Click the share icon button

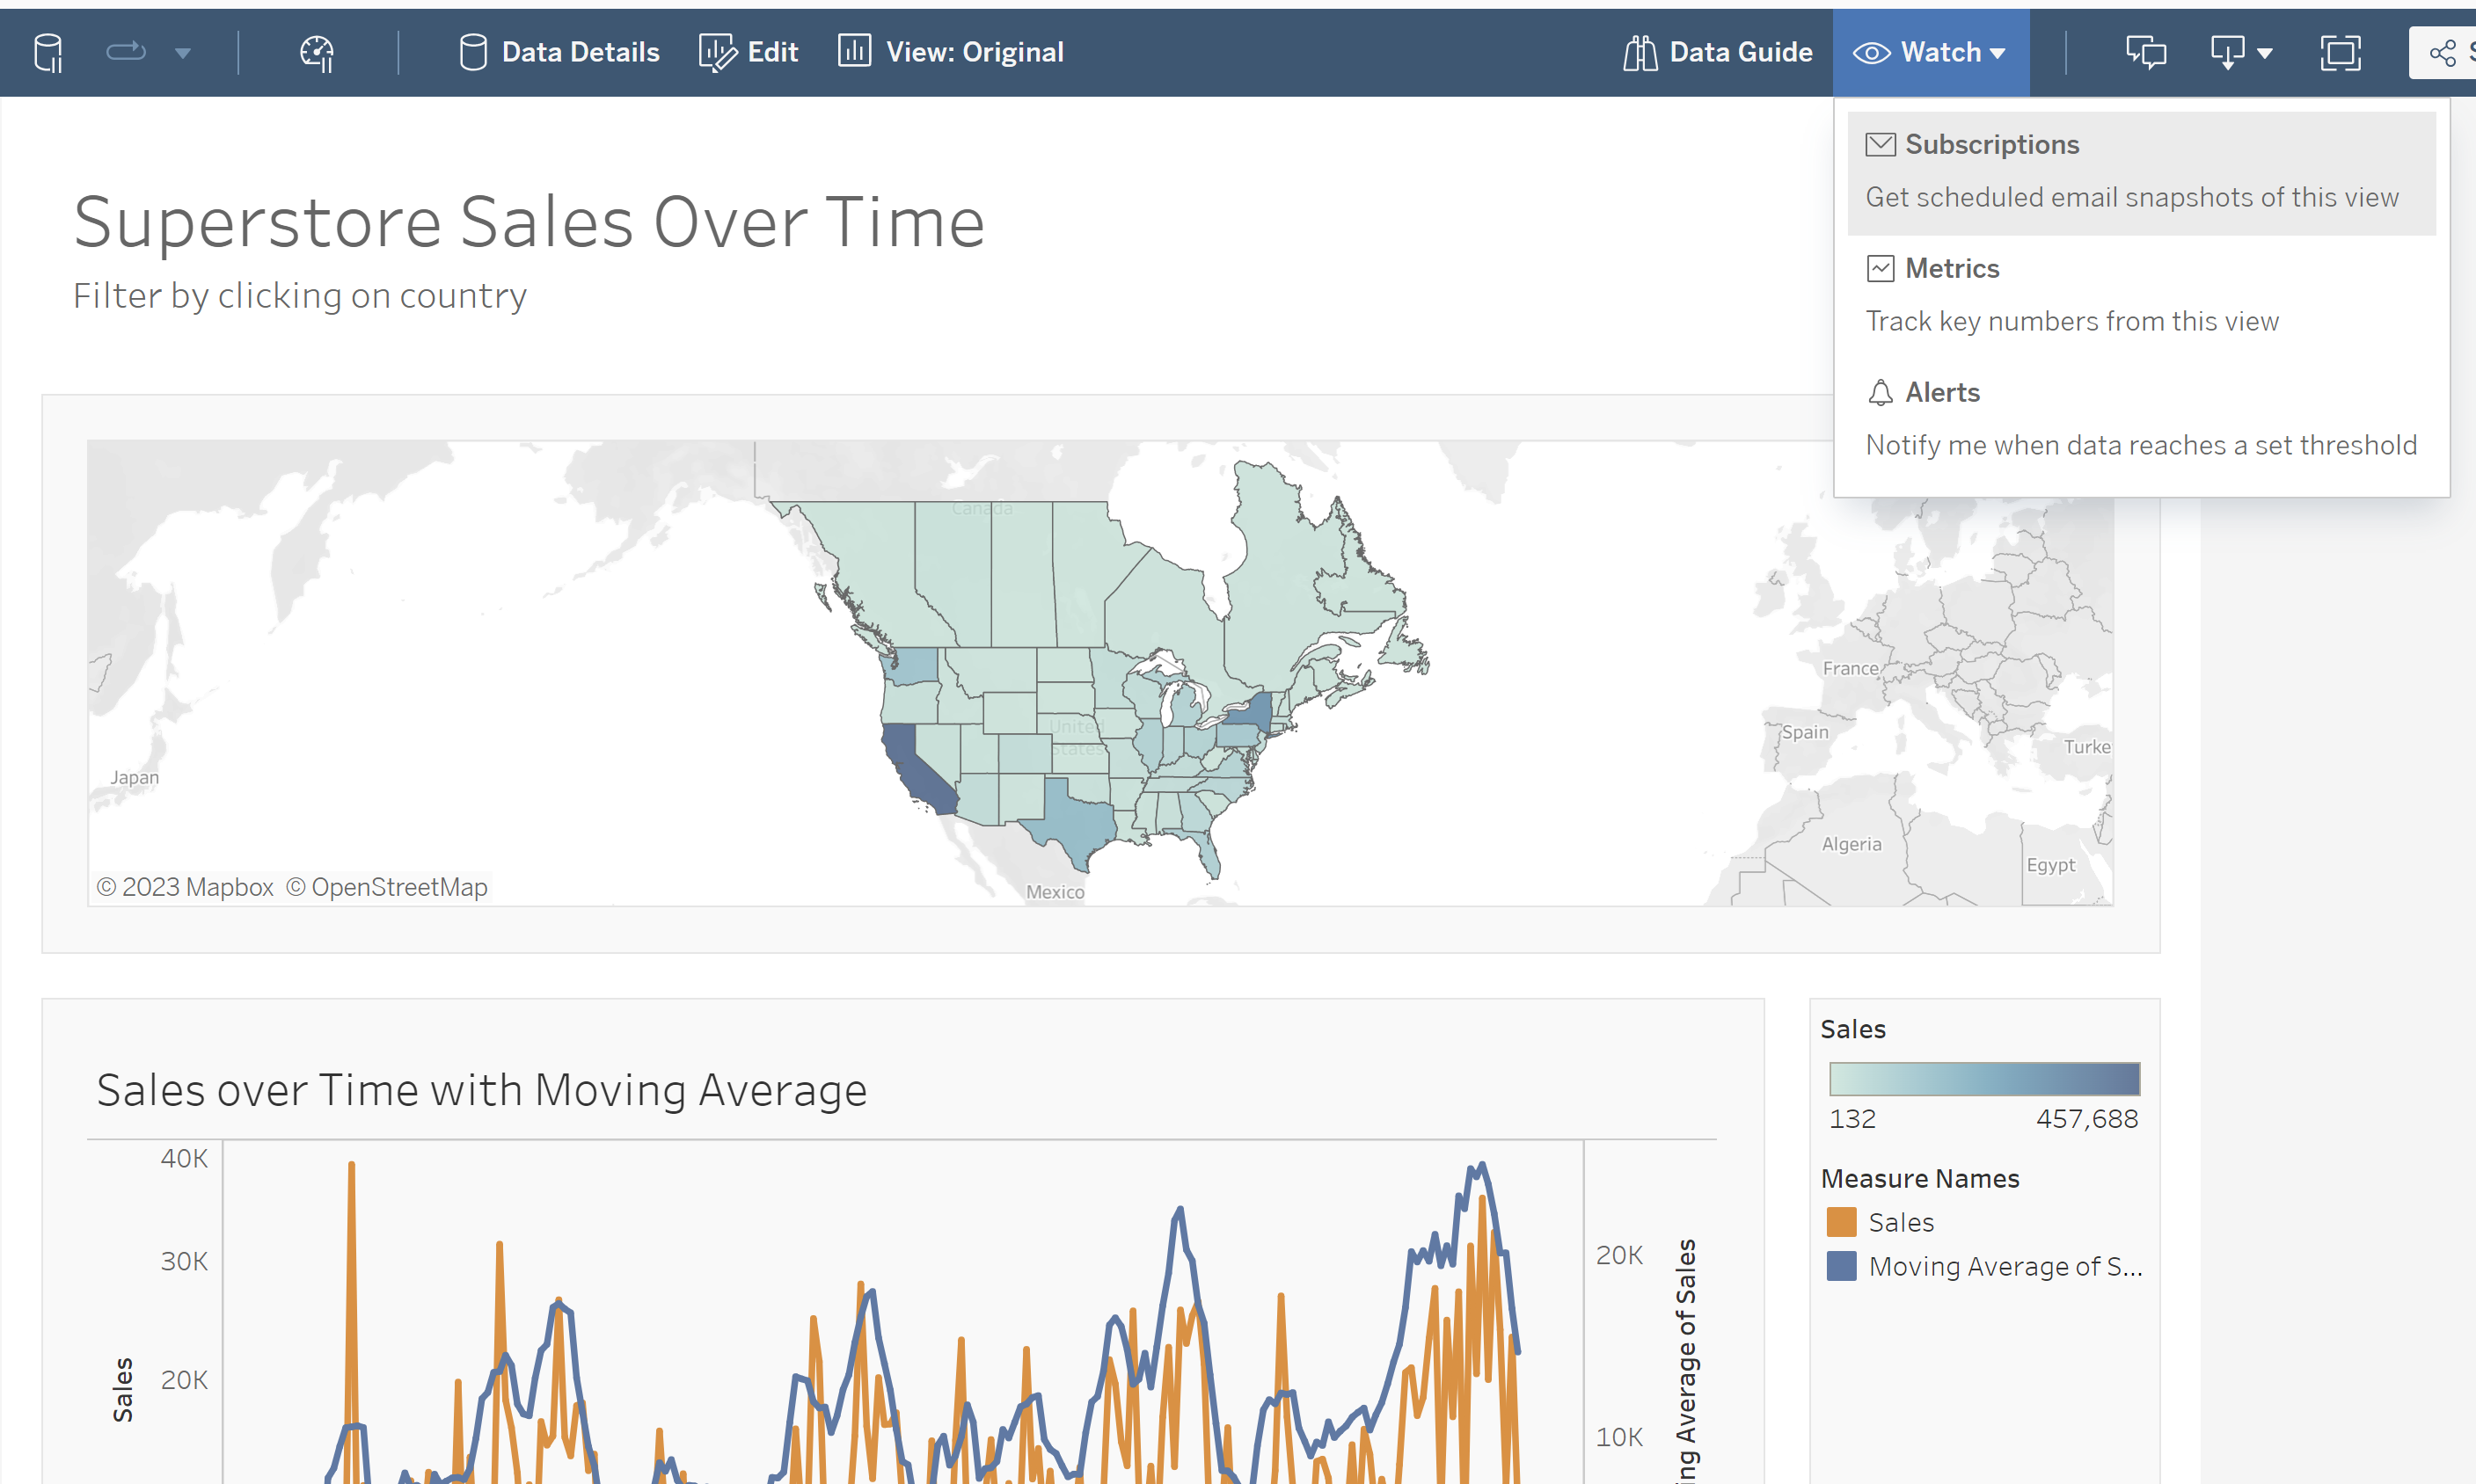coord(2443,52)
